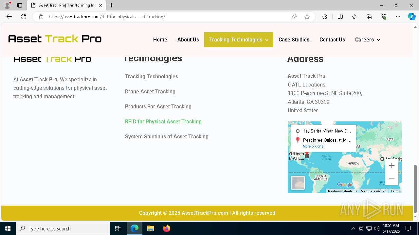Image resolution: width=419 pixels, height=235 pixels.
Task: Open Case Studies page
Action: click(294, 40)
